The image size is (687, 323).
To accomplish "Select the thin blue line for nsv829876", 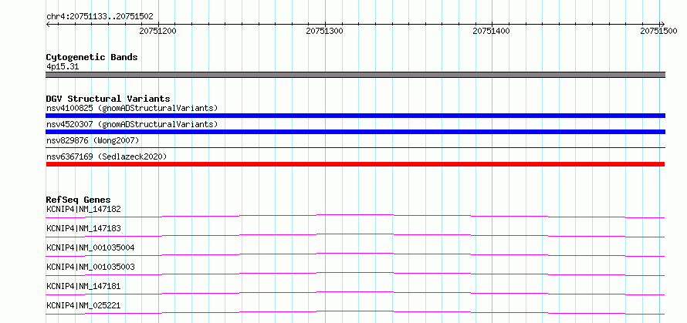I will 355,148.
